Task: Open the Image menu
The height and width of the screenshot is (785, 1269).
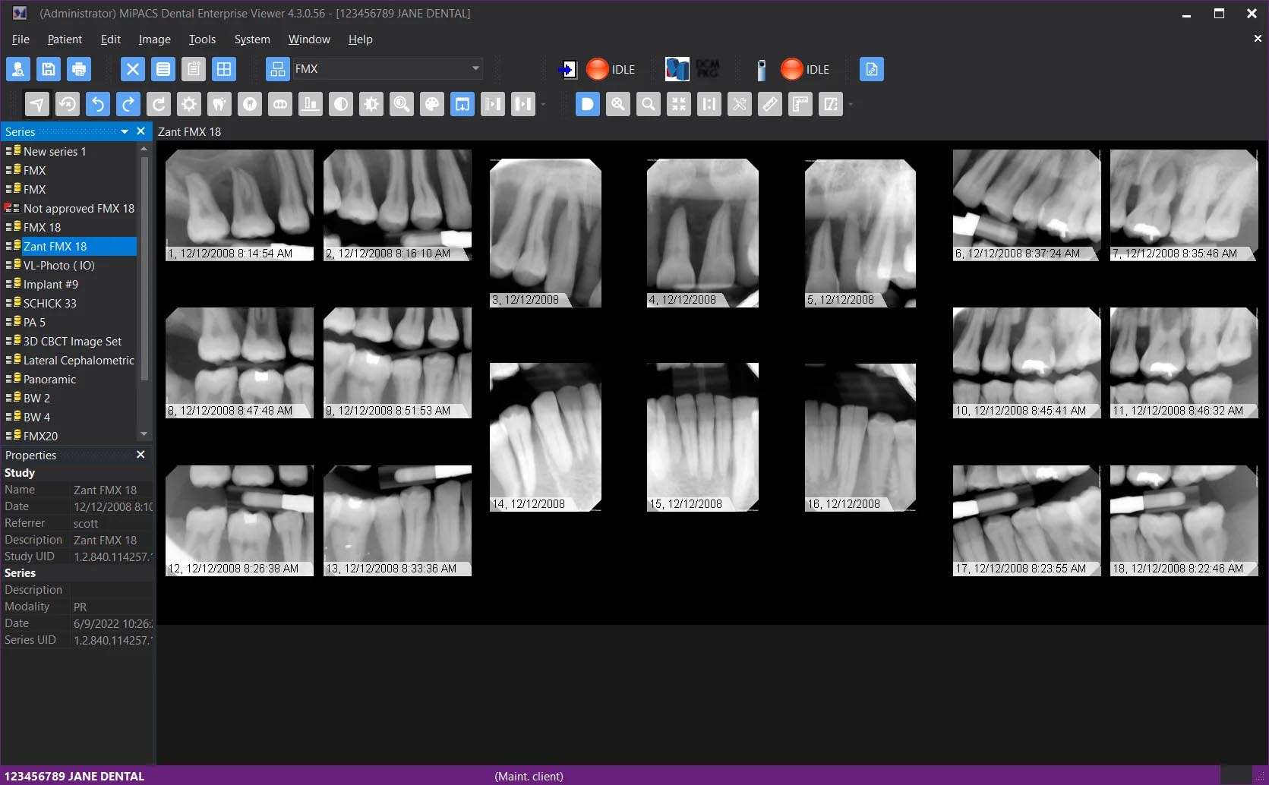Action: pos(154,39)
